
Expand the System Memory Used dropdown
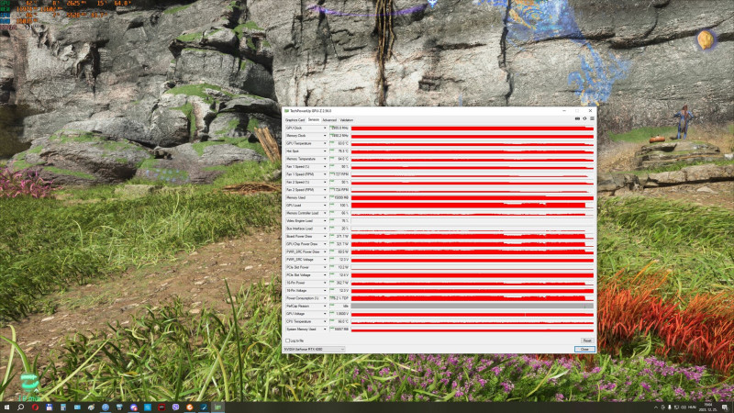[x=325, y=329]
